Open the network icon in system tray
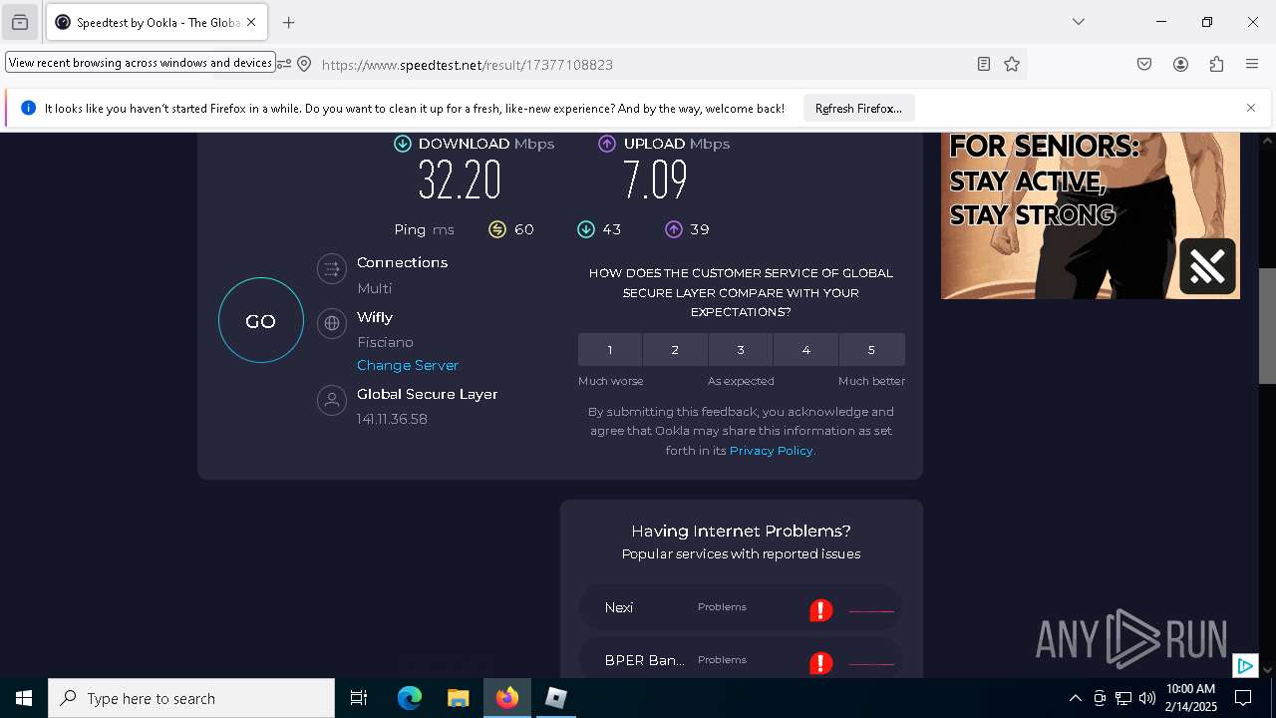This screenshot has height=718, width=1276. (1123, 698)
